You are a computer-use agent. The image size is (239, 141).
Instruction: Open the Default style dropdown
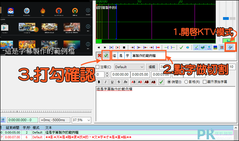[x=129, y=67]
